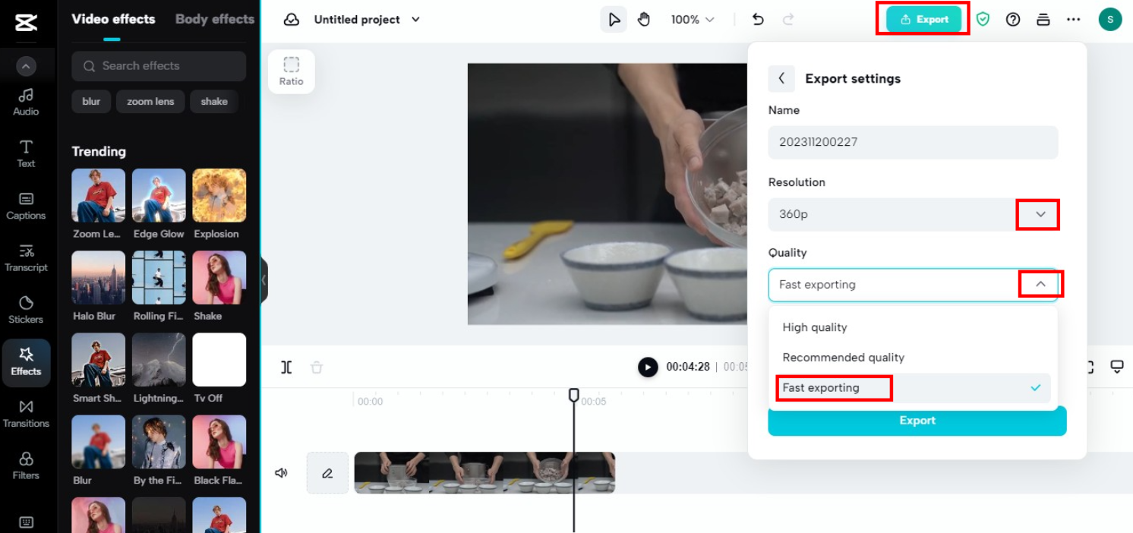This screenshot has width=1133, height=533.
Task: Open the Audio panel in sidebar
Action: point(26,102)
